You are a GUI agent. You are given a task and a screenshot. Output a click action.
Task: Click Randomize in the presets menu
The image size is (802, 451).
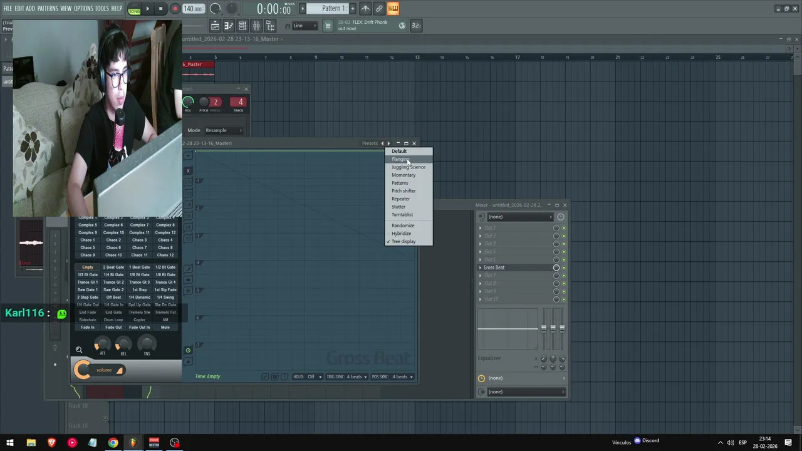point(409,225)
